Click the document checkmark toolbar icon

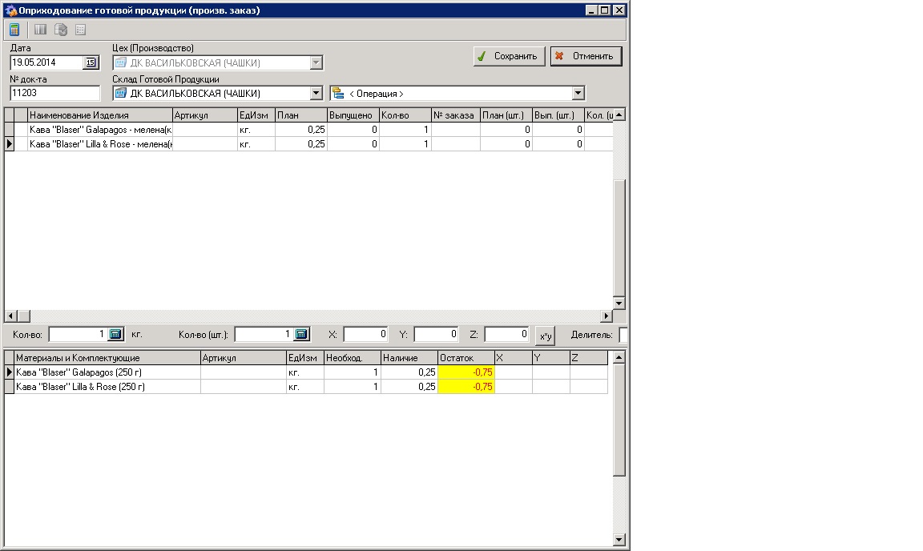point(60,30)
